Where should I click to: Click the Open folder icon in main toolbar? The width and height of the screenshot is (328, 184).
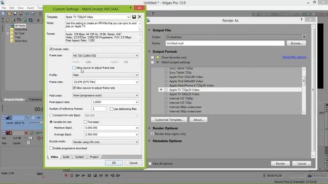[x=9, y=14]
